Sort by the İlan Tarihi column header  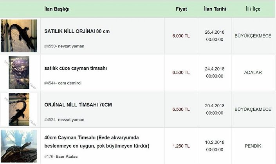point(215,9)
